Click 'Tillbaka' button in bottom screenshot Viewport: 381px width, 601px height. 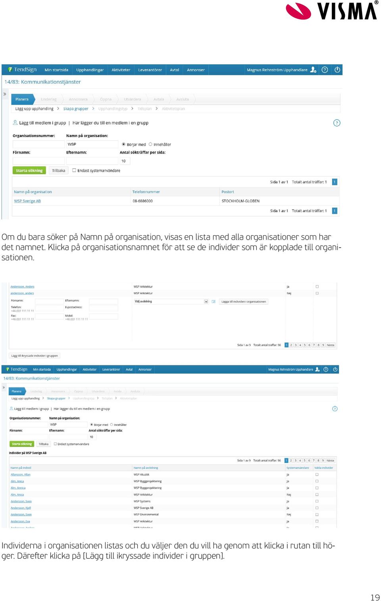[44, 444]
